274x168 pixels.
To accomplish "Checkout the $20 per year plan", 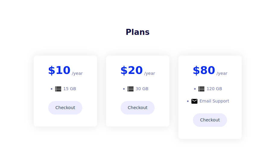I will coord(137,108).
